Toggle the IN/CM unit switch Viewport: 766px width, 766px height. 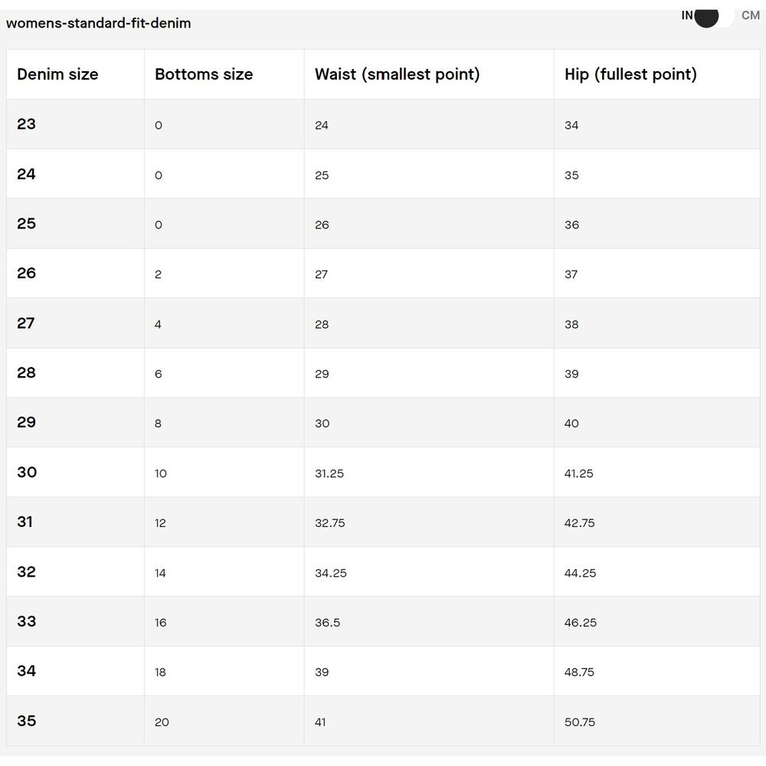pos(714,17)
